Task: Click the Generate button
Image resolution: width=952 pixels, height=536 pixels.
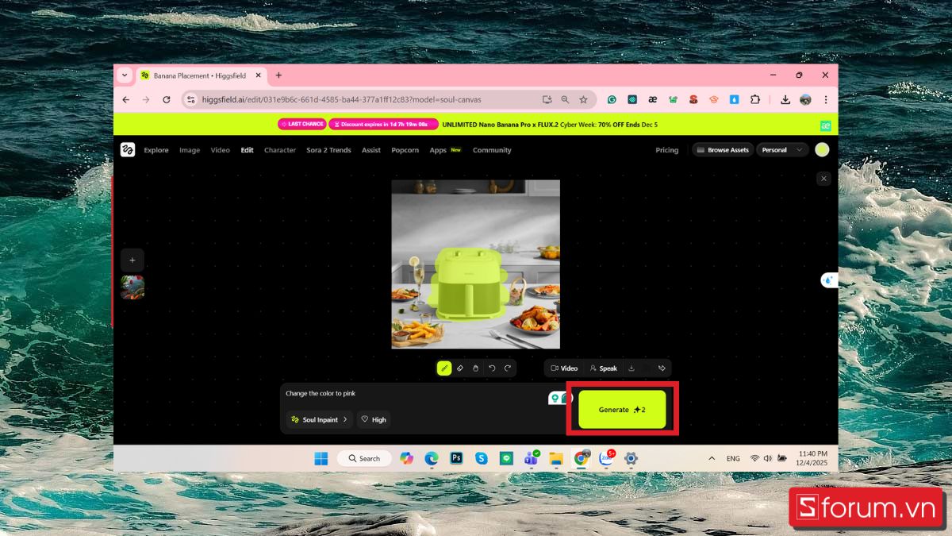Action: pos(622,410)
